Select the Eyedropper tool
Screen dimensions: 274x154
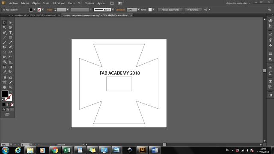(x=4, y=72)
